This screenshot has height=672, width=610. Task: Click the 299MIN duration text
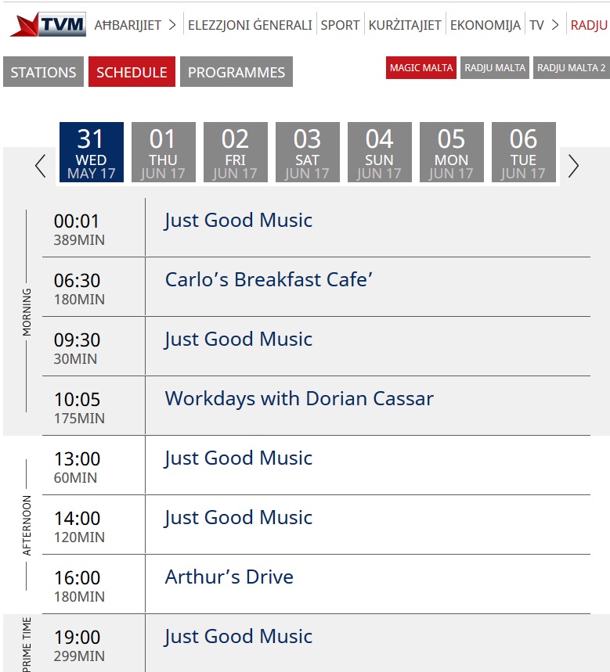[x=79, y=656]
